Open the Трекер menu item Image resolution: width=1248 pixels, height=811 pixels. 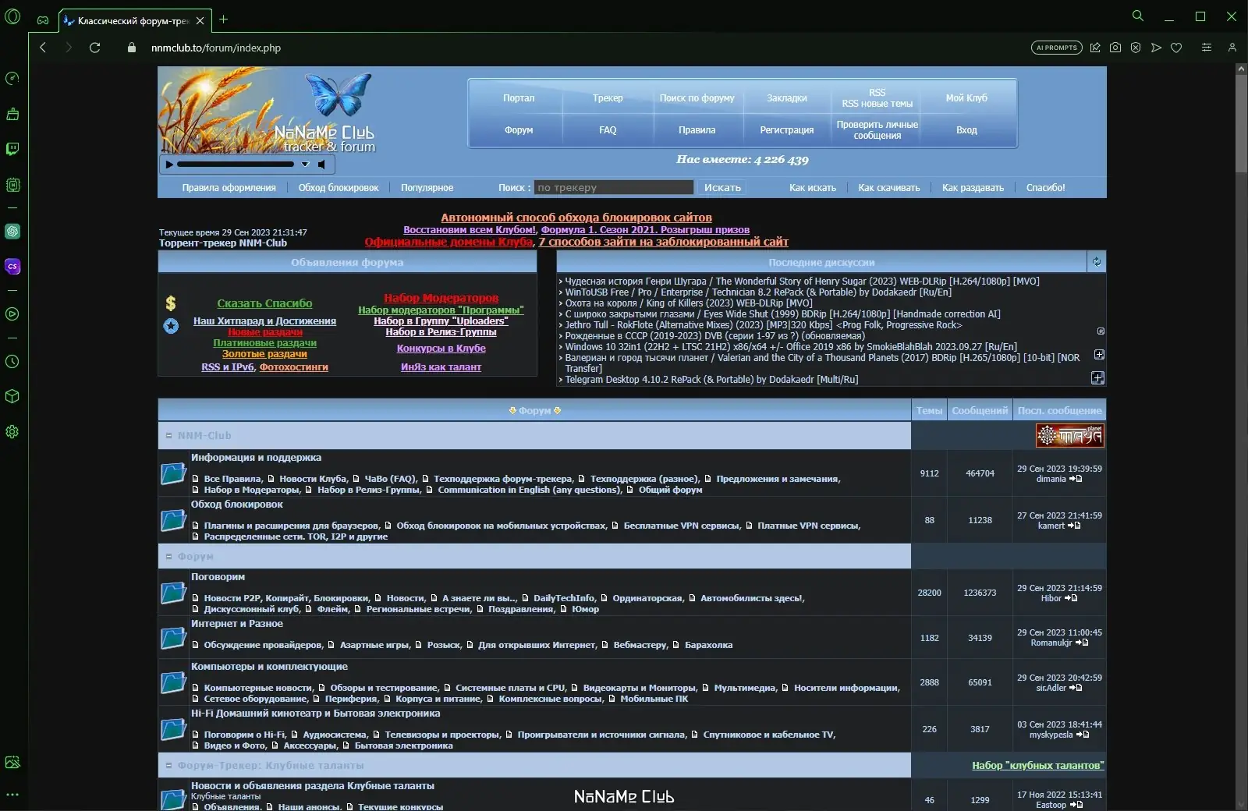click(x=608, y=98)
